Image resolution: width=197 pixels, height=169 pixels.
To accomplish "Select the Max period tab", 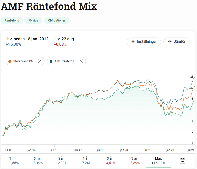I will point(158,161).
